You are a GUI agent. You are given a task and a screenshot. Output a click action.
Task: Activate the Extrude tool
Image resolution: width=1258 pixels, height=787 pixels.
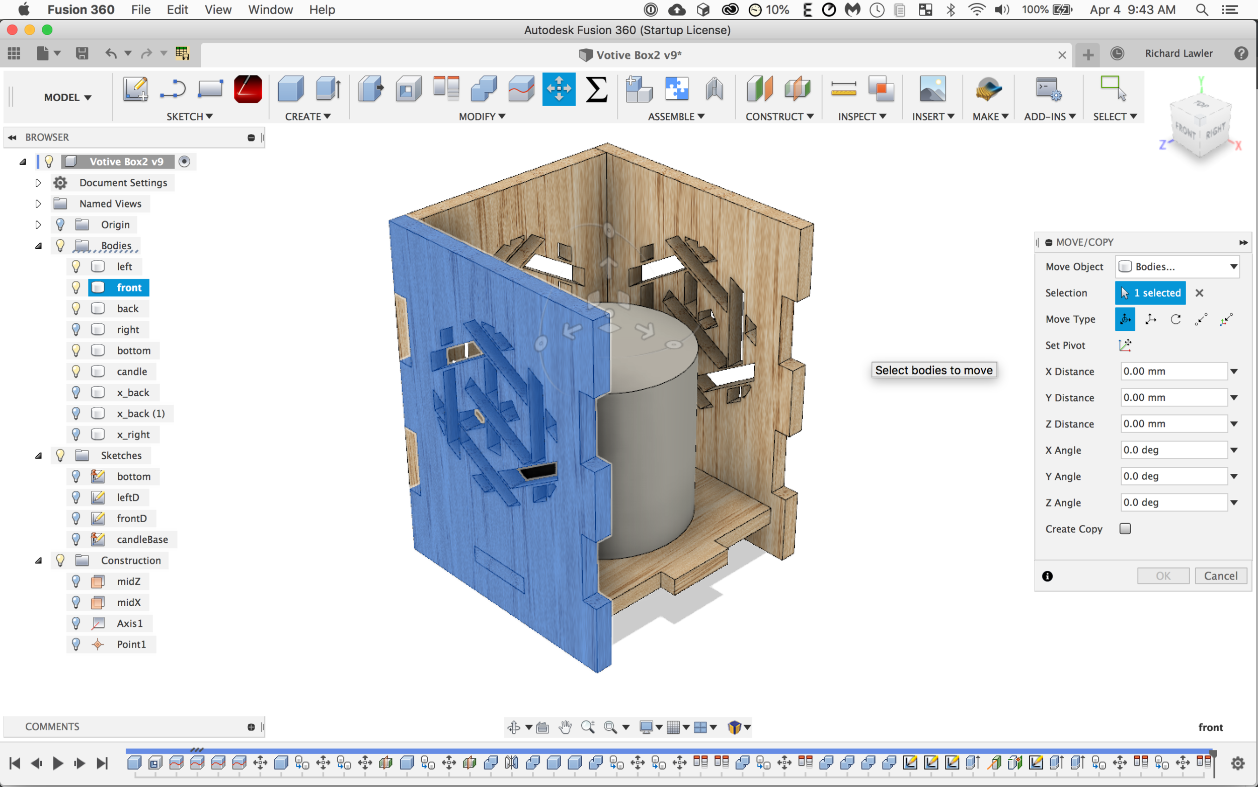click(328, 89)
